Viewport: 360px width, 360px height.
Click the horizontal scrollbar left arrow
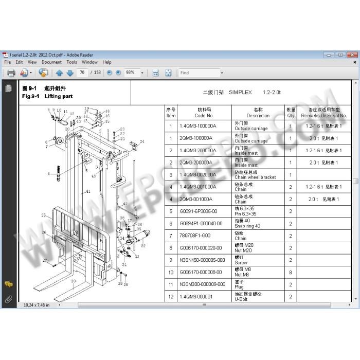[60, 305]
